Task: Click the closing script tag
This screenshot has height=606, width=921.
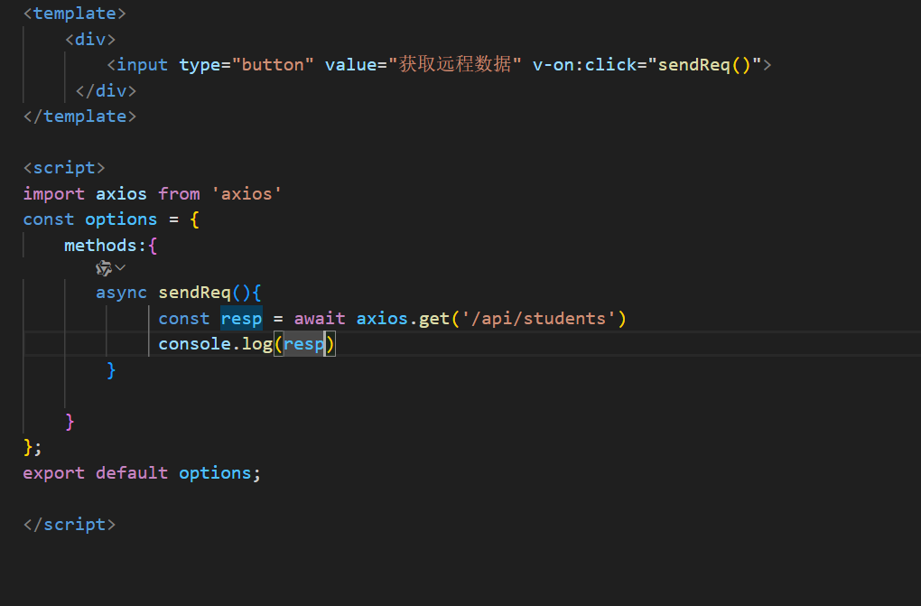Action: [x=70, y=525]
